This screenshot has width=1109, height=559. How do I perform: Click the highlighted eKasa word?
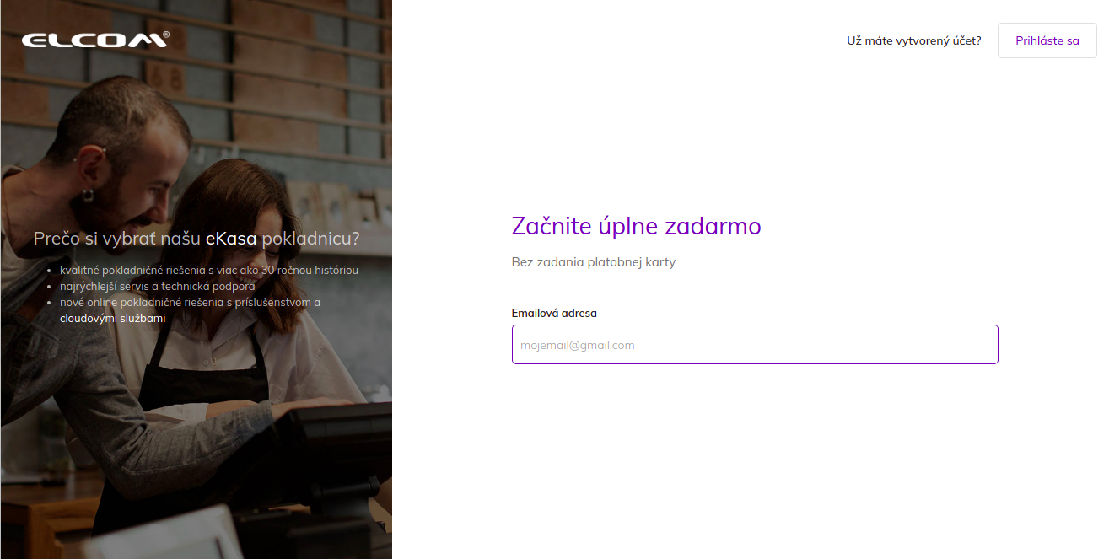231,239
